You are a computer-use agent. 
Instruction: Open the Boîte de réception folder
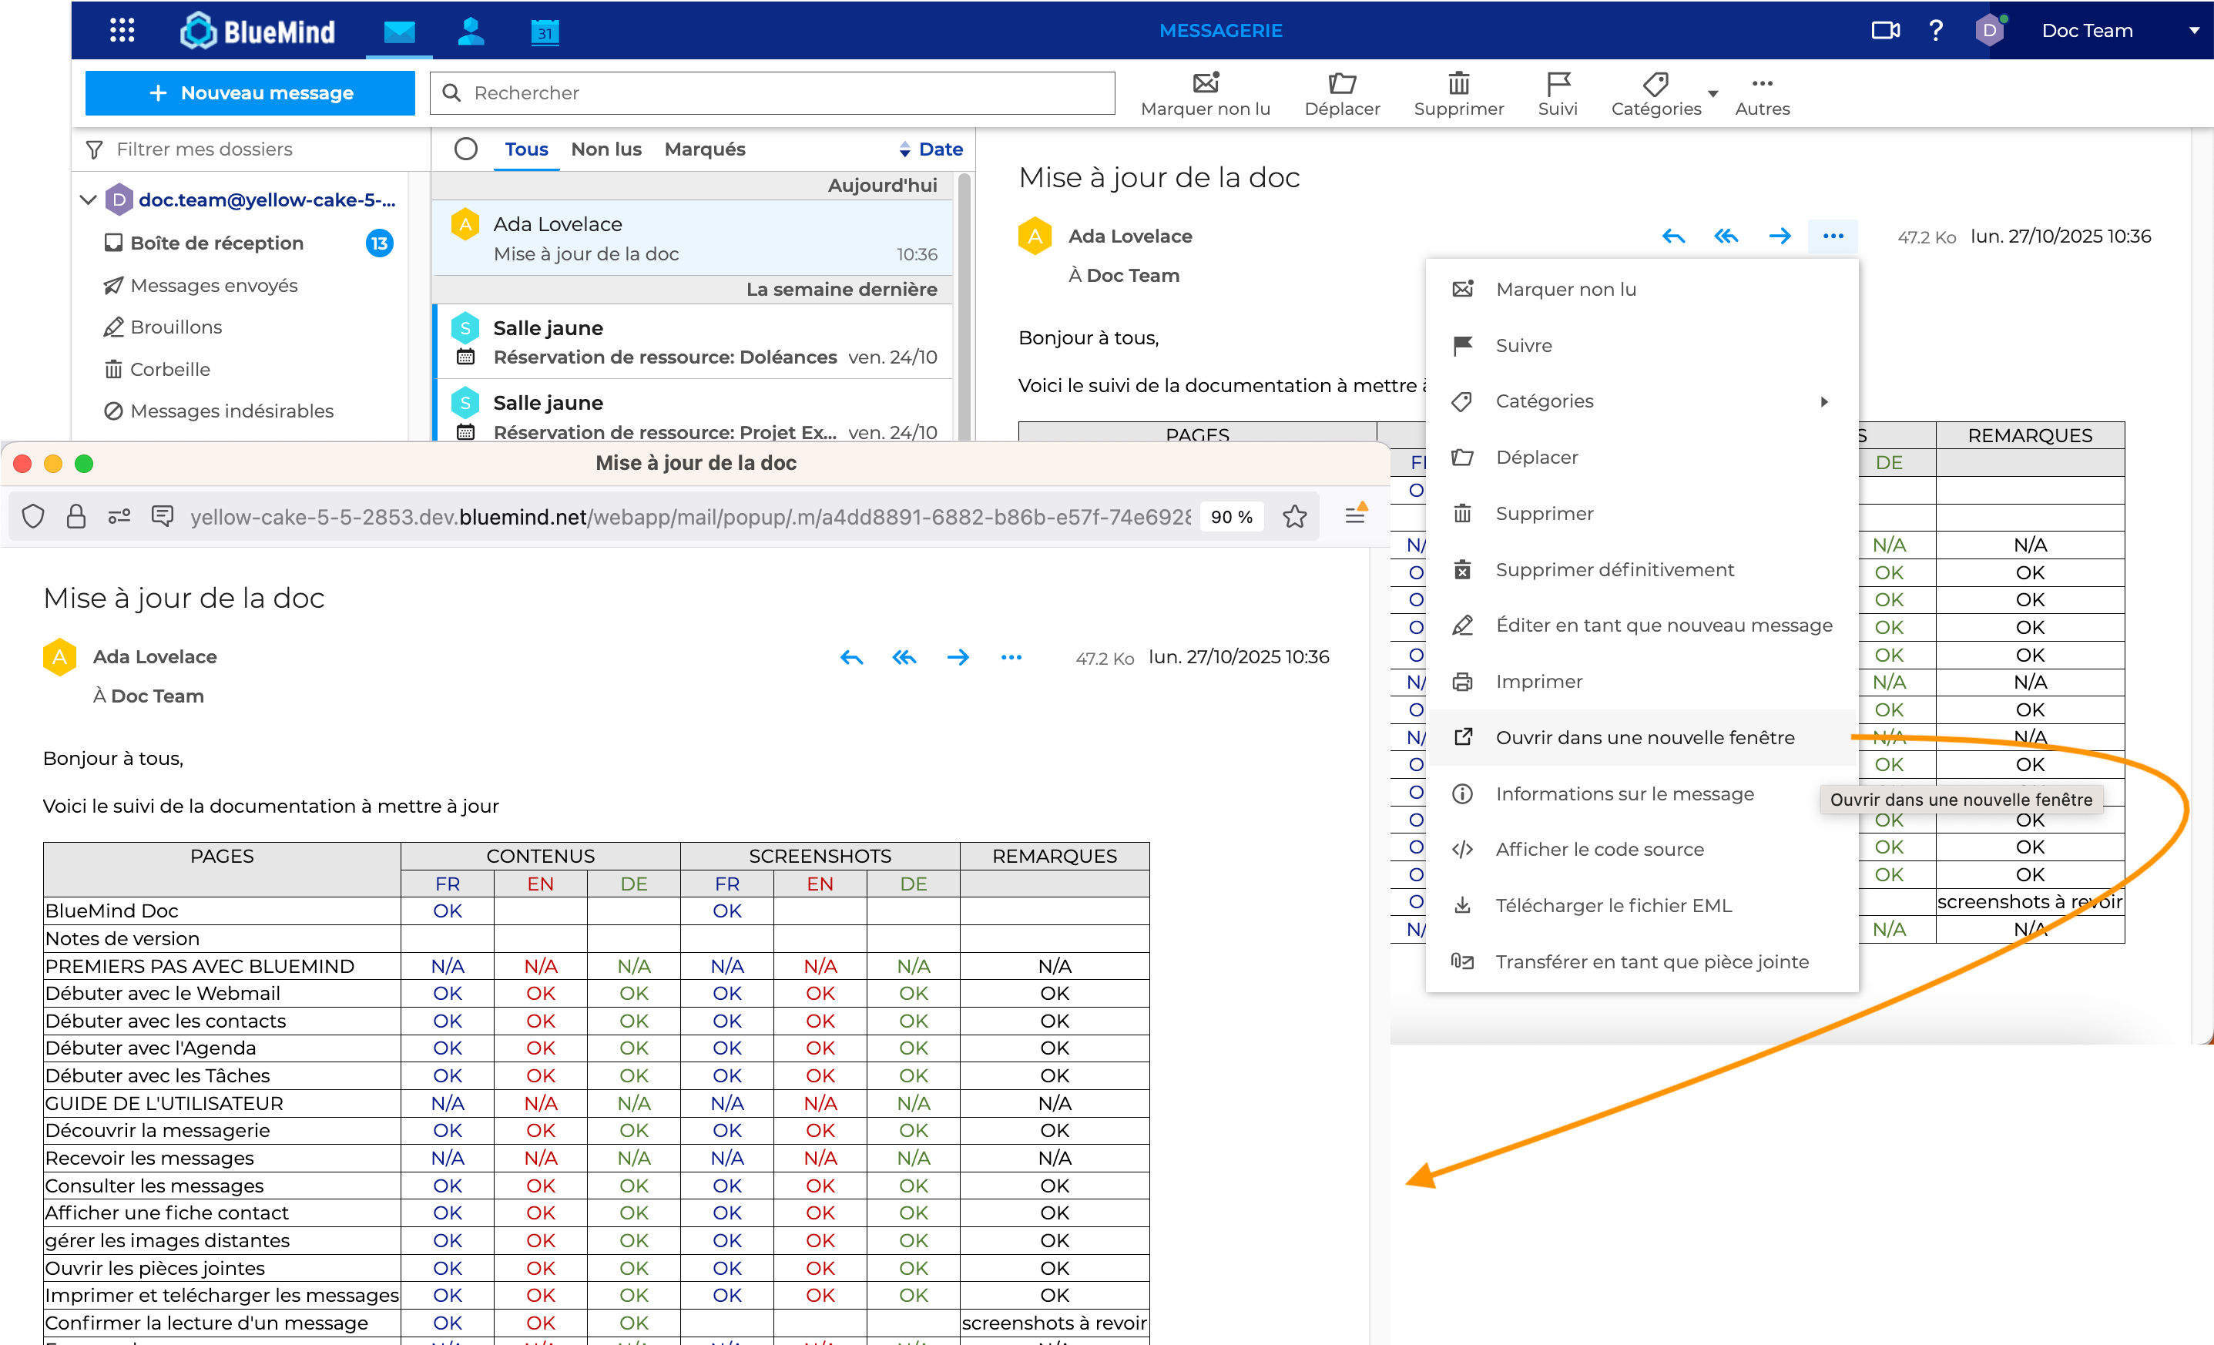216,243
